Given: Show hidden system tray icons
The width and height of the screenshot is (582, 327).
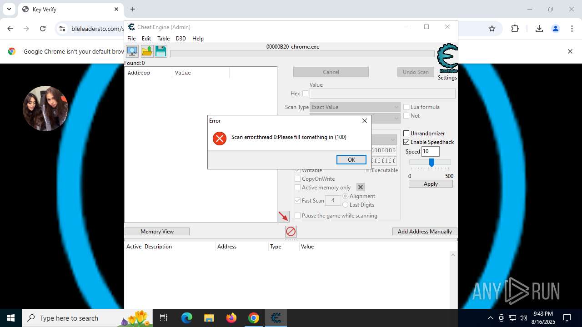Looking at the screenshot, I should coord(490,318).
